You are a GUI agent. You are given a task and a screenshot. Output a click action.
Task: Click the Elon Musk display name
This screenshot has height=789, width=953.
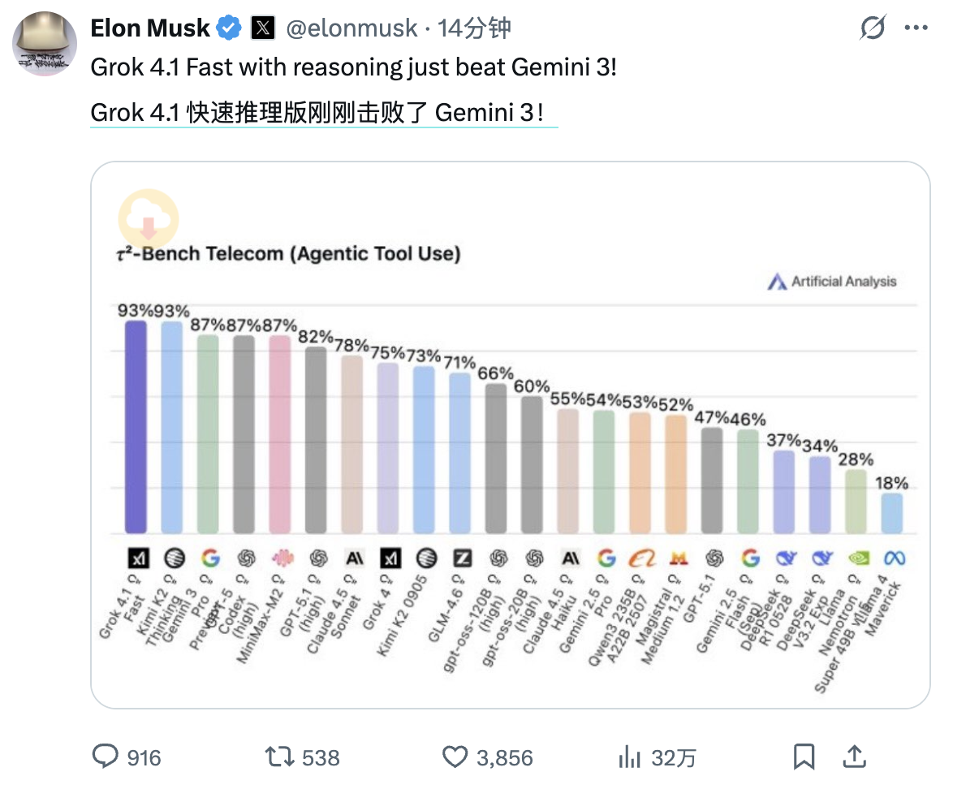point(150,28)
